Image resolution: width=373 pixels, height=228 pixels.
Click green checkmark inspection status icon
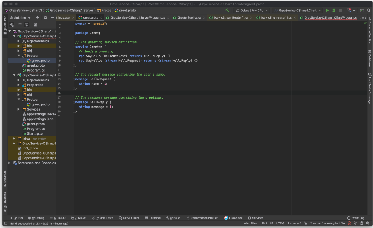point(365,23)
